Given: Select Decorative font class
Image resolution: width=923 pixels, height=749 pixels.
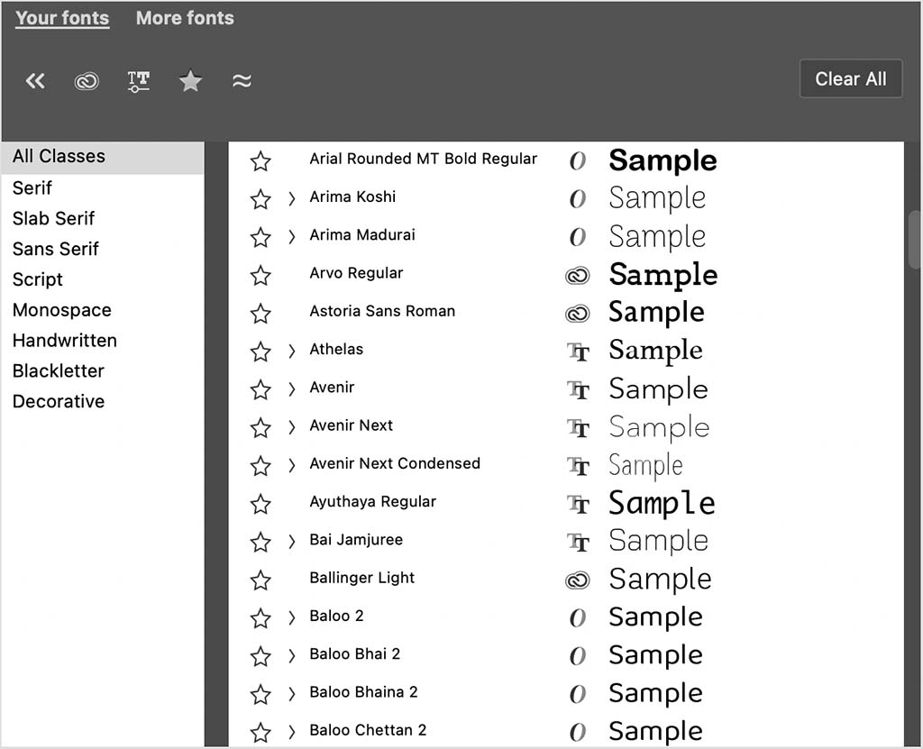Looking at the screenshot, I should click(59, 402).
